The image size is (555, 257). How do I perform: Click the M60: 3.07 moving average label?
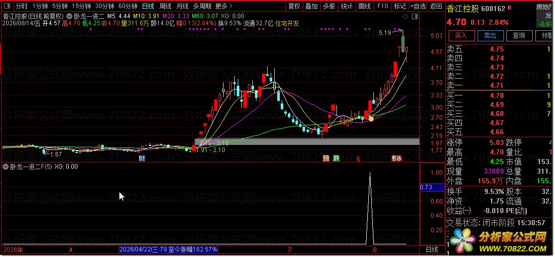(205, 16)
